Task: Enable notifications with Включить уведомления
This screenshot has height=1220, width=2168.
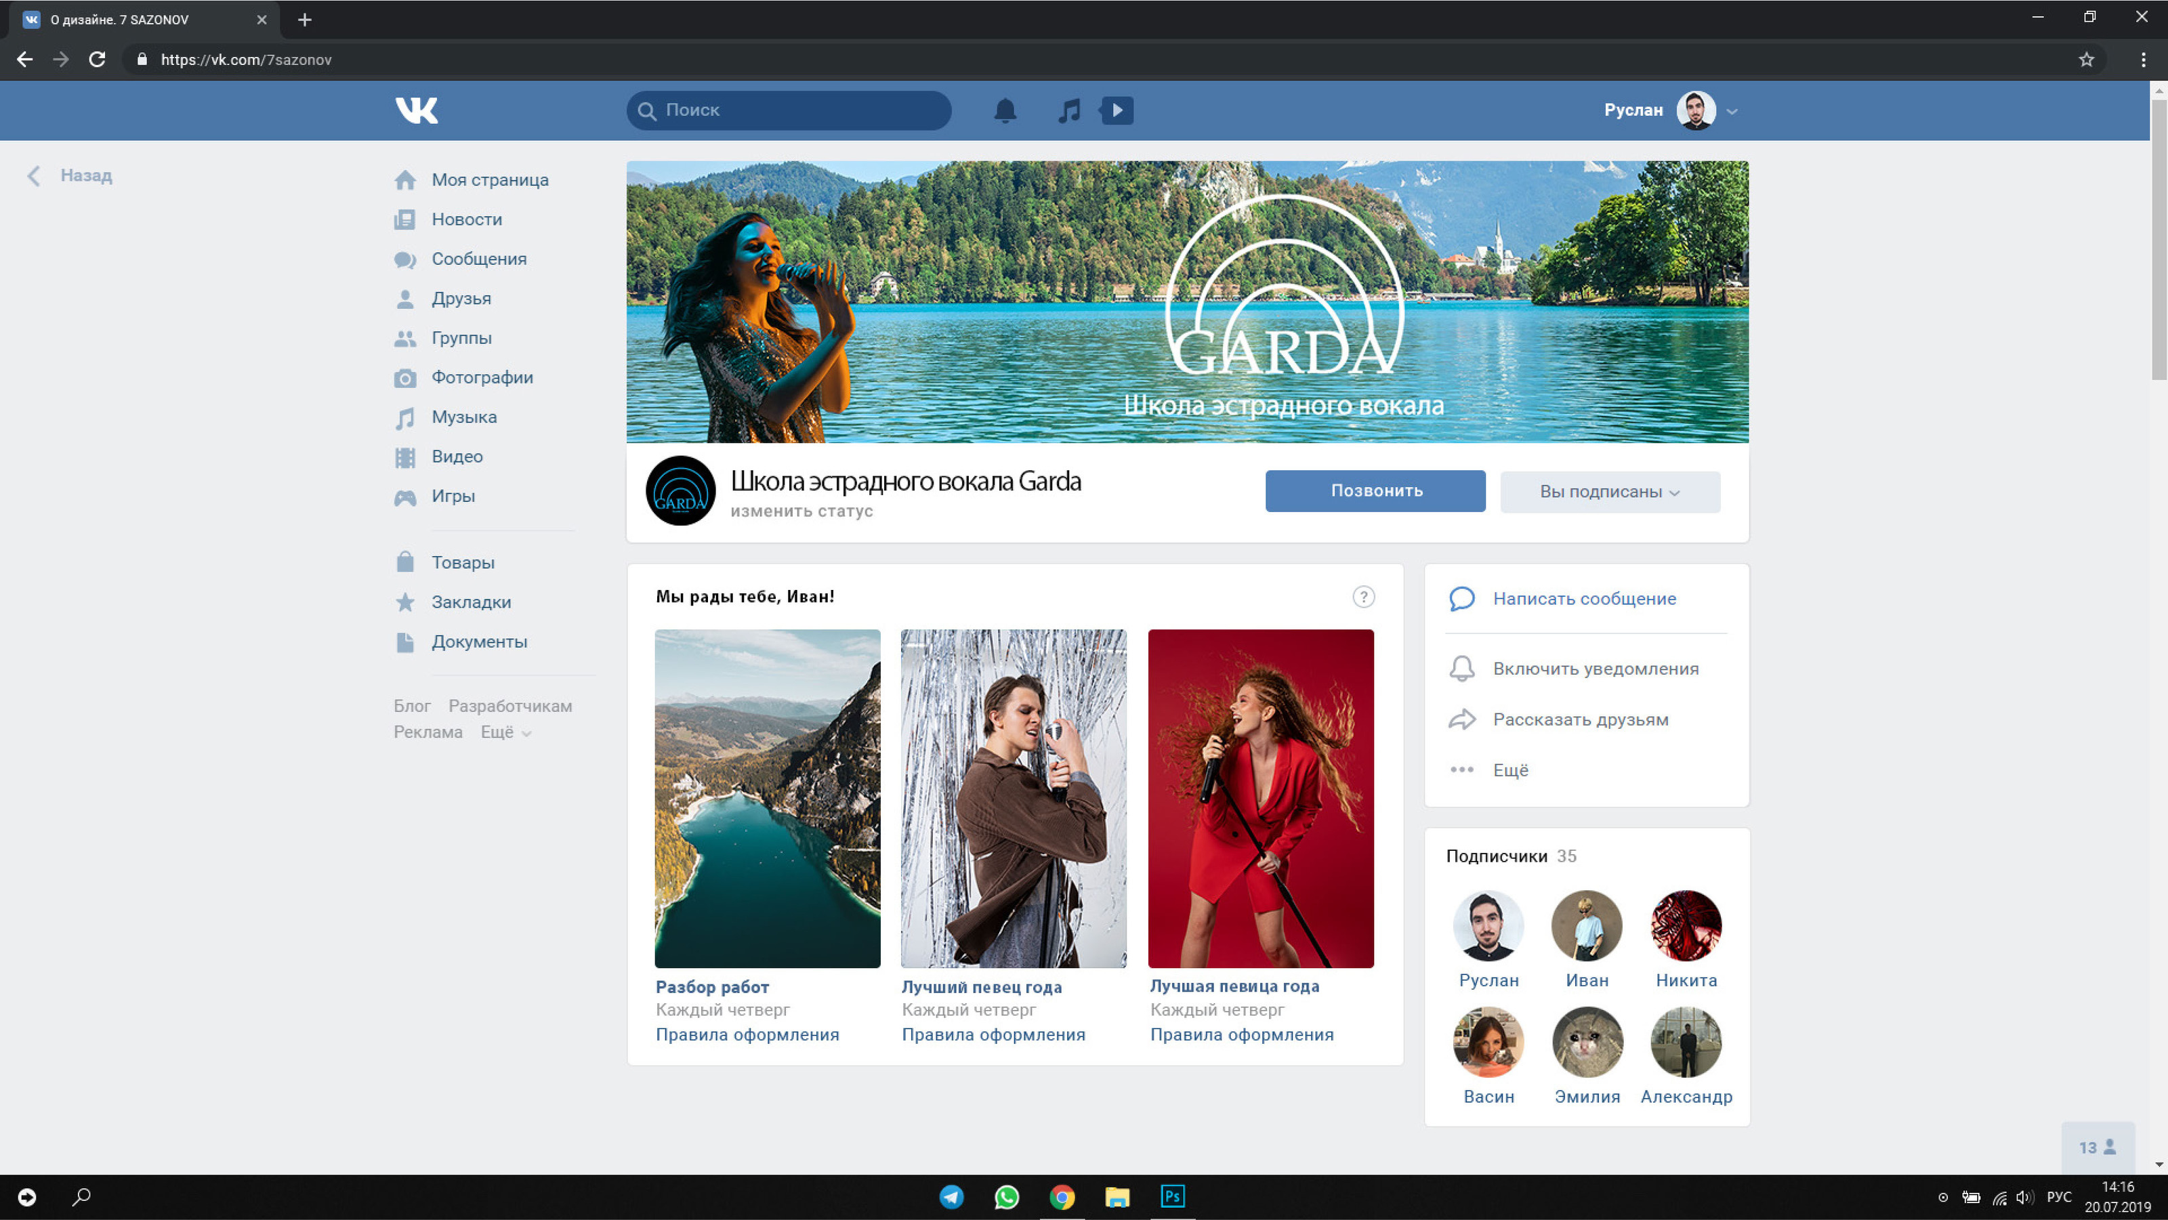Action: pos(1595,669)
